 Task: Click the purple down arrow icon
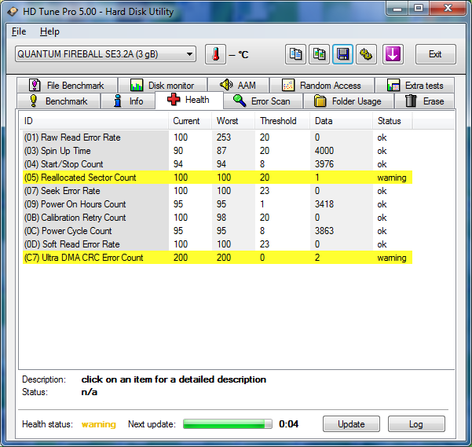(x=393, y=54)
